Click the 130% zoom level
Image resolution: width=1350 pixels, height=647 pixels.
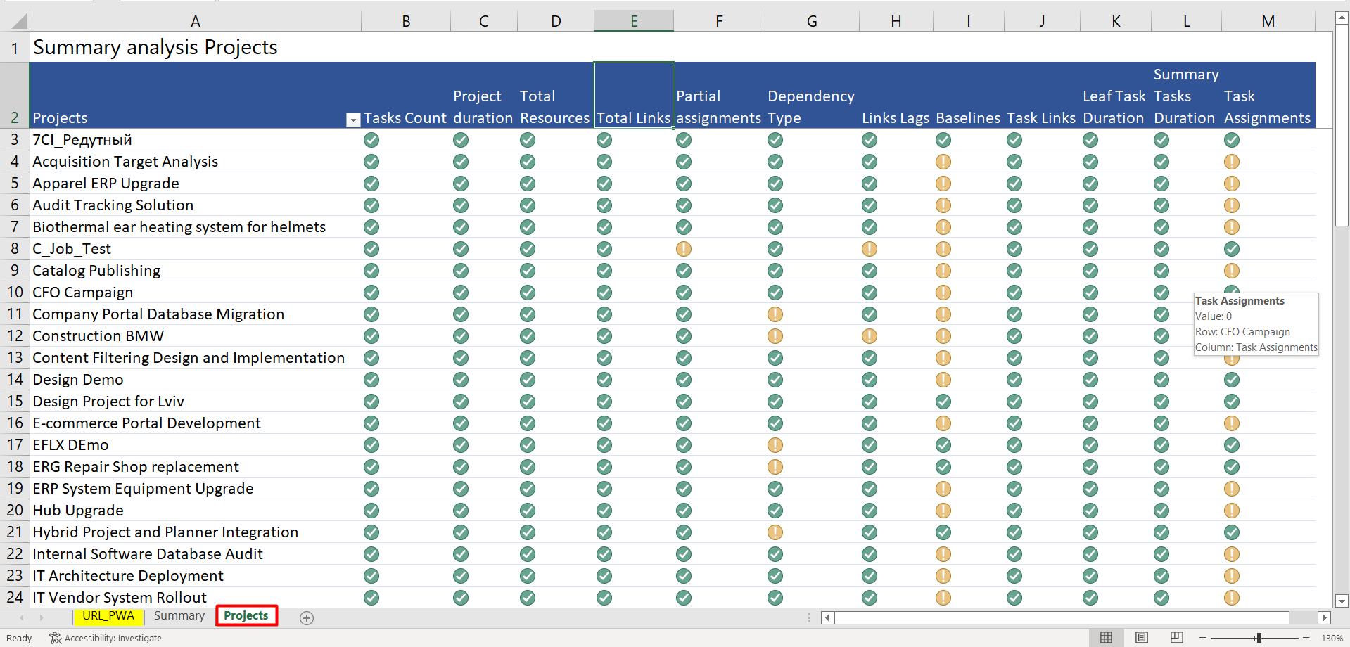1332,638
